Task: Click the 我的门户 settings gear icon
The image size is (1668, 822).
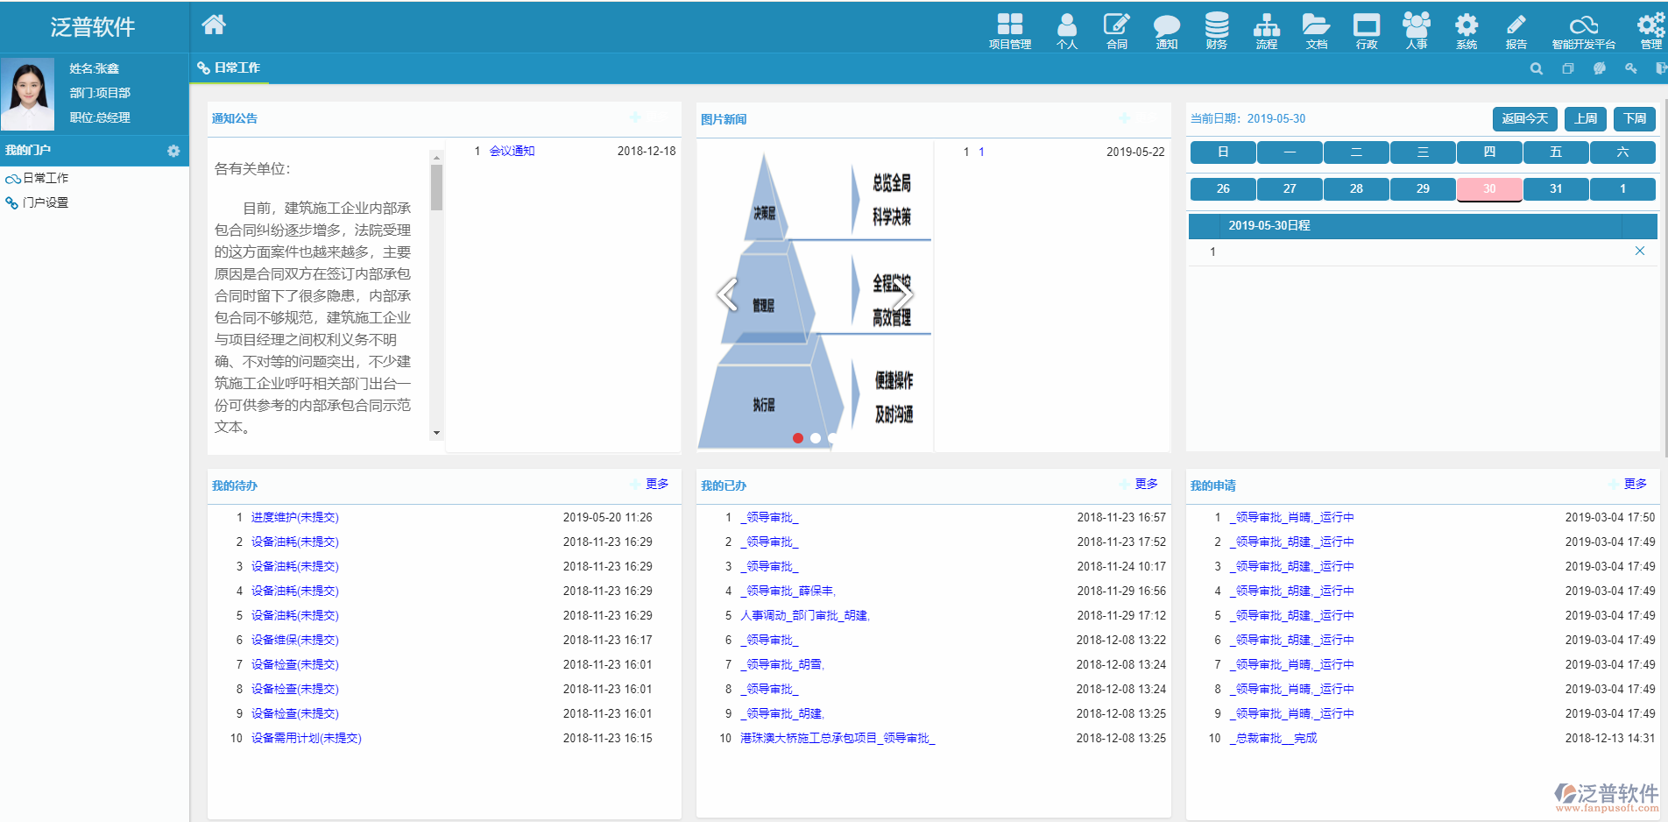Action: coord(173,151)
